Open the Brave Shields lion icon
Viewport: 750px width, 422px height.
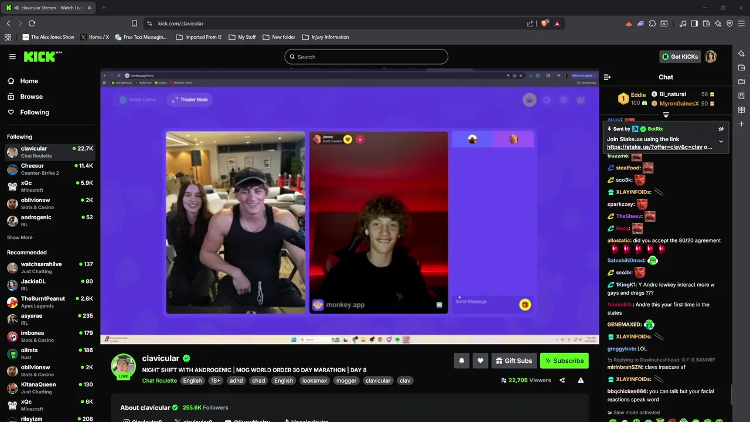point(544,23)
